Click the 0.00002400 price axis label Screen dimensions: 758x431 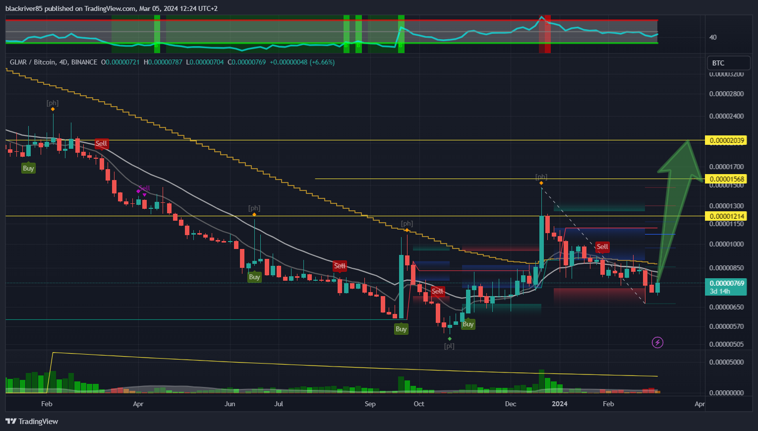point(726,116)
